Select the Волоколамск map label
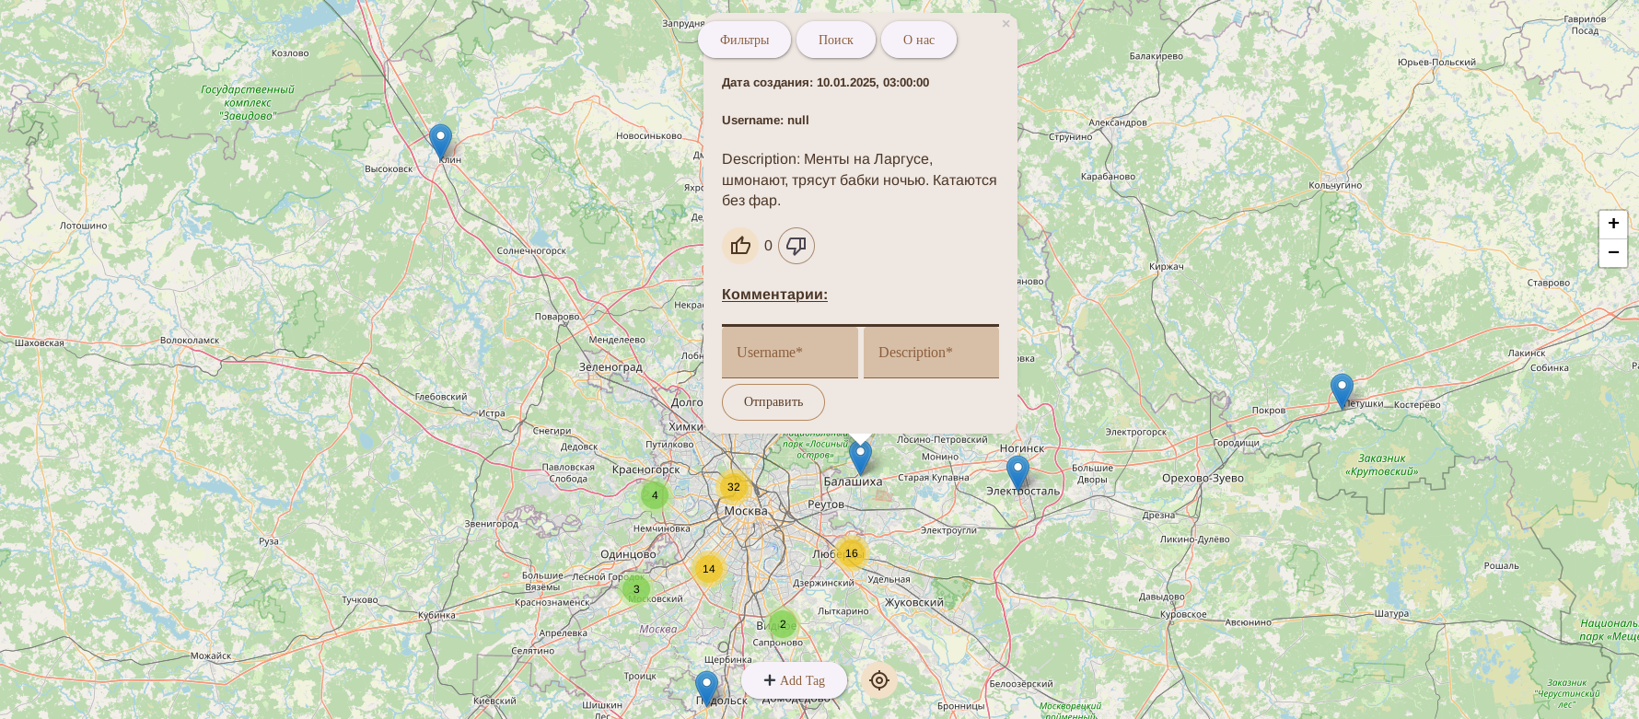1639x719 pixels. pyautogui.click(x=190, y=341)
